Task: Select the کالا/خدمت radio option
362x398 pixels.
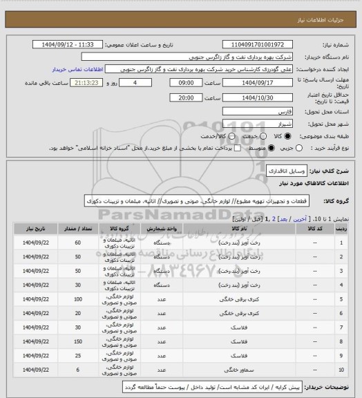Action: click(231, 136)
